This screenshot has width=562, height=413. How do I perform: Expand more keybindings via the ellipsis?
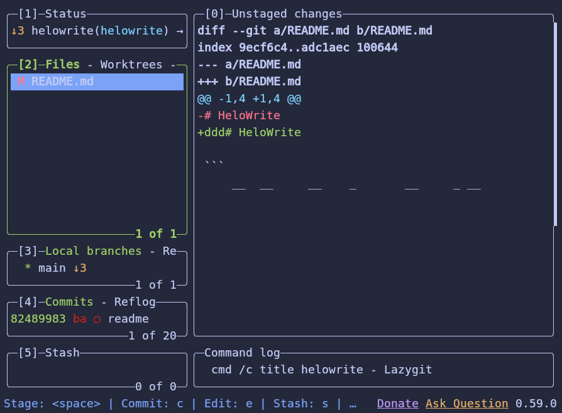pos(352,404)
